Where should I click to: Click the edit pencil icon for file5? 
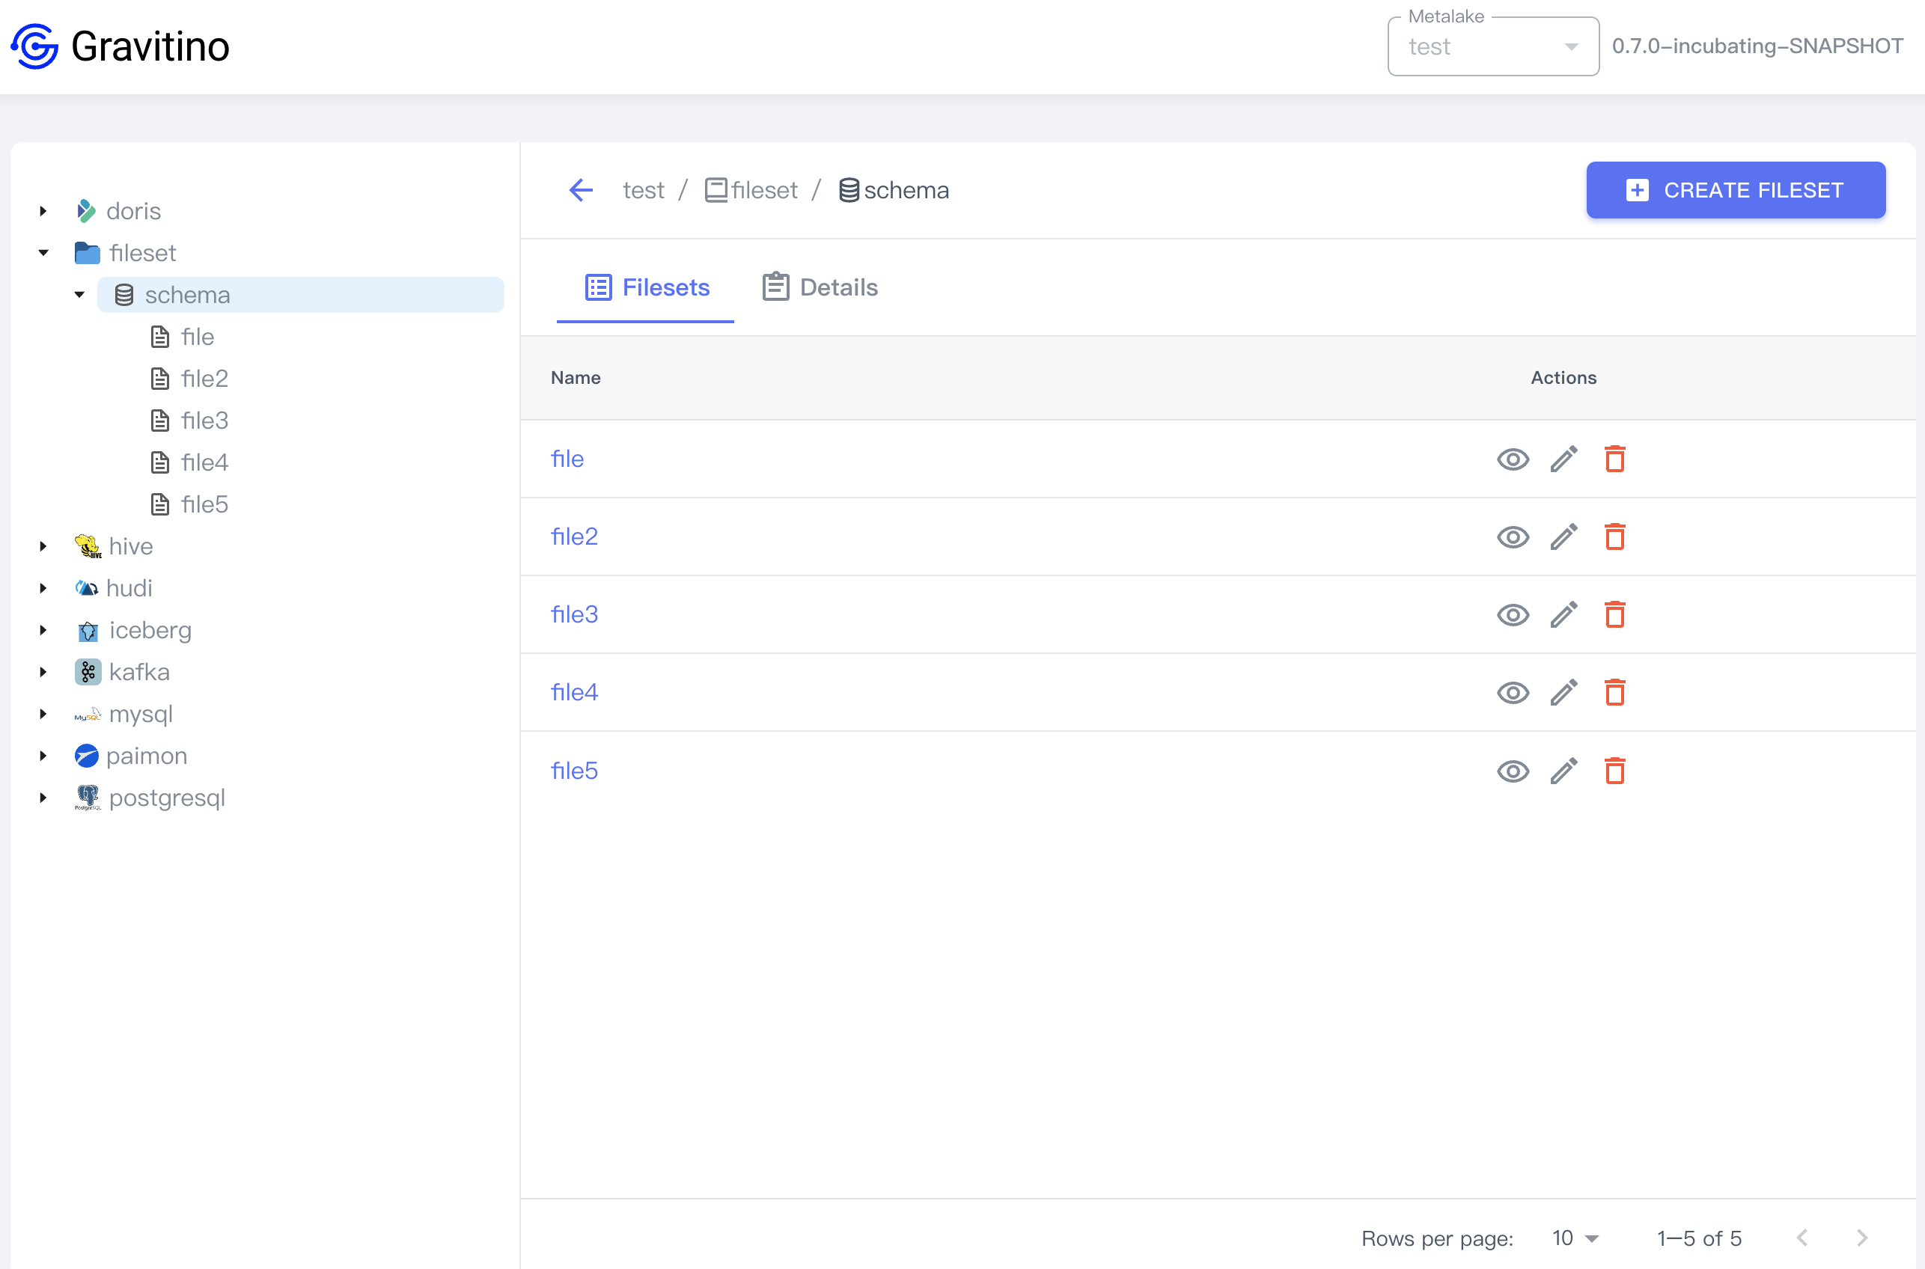1564,771
